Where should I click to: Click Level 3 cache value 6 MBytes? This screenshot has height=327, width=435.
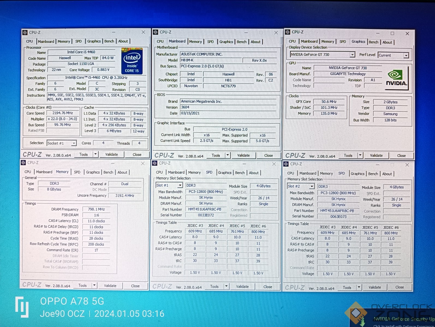click(114, 131)
